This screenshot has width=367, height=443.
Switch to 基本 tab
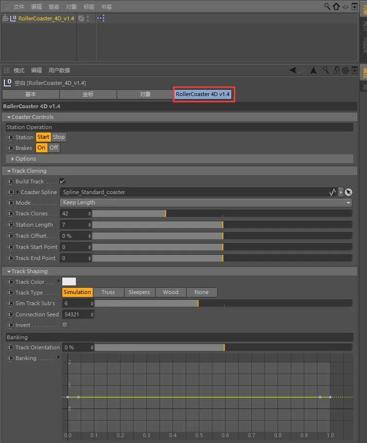[31, 94]
